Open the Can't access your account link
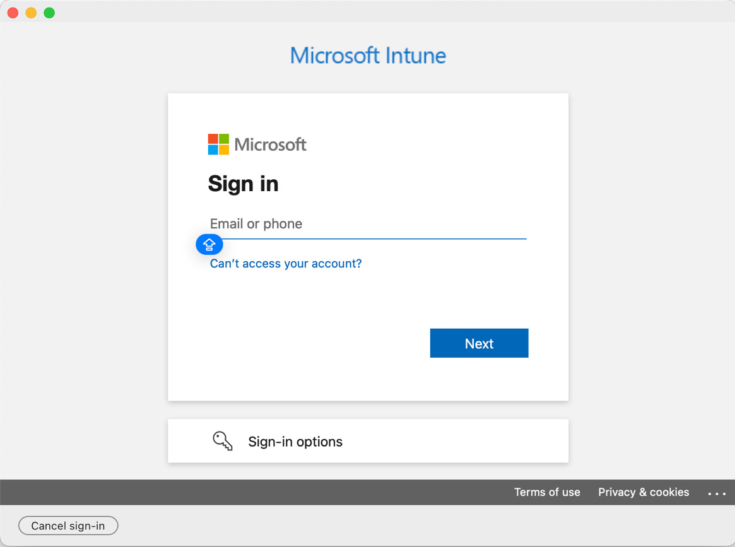Viewport: 735px width, 547px height. point(286,264)
